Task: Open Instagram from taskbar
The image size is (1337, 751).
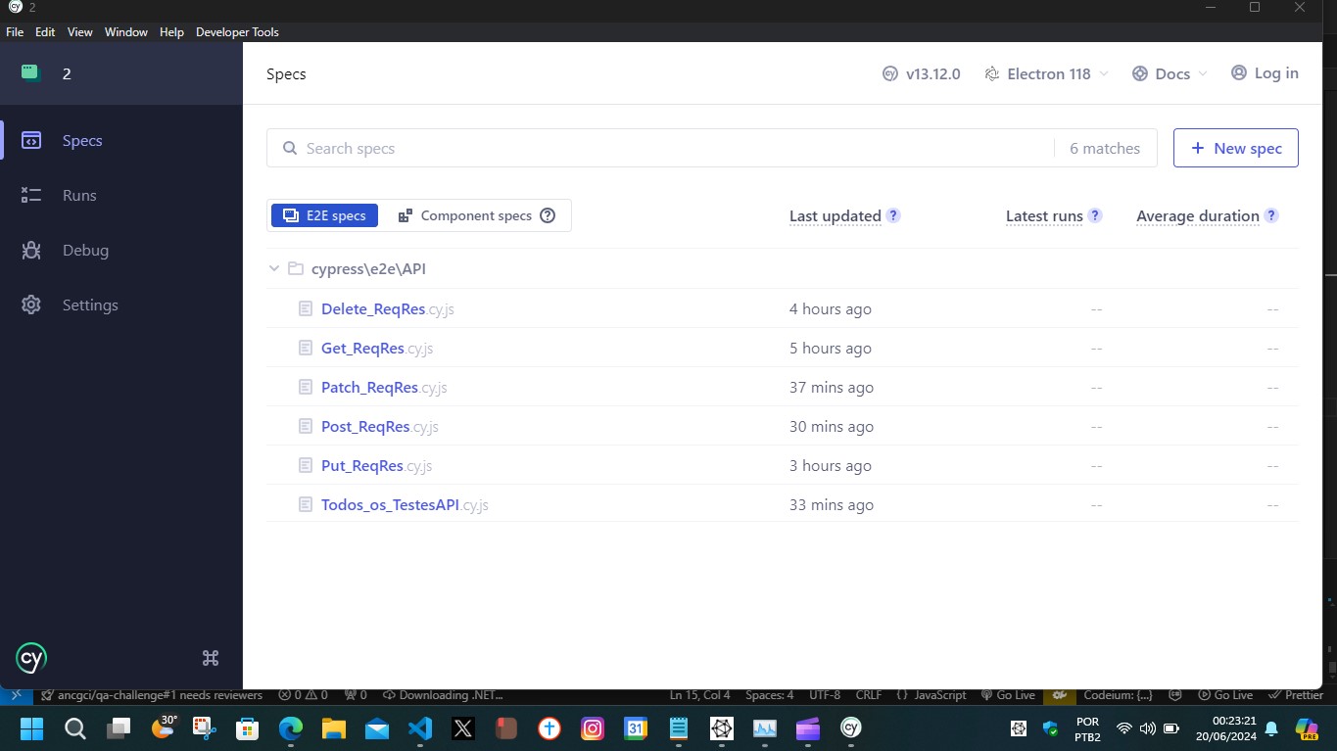Action: pos(593,728)
